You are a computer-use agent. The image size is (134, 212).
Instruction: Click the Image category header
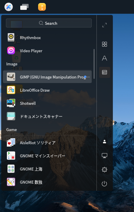point(12,64)
